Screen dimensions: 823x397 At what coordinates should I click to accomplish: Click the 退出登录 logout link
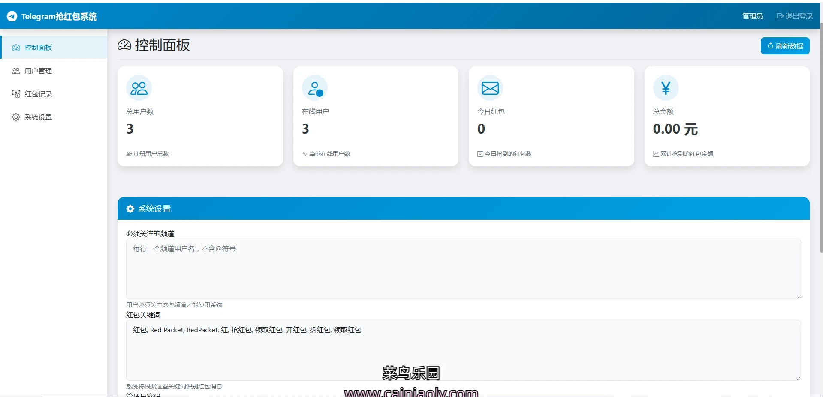coord(795,16)
